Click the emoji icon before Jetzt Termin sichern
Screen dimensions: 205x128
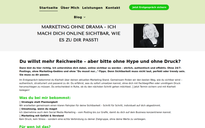[x=133, y=87]
